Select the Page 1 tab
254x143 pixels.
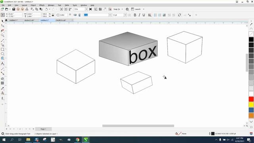pyautogui.click(x=43, y=129)
